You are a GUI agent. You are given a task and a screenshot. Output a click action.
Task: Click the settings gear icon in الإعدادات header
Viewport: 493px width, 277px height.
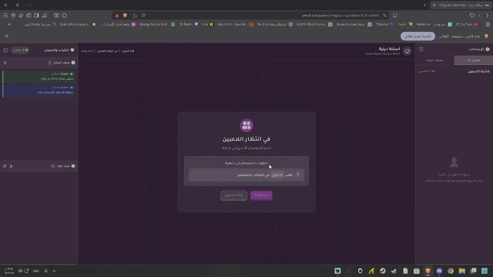tap(488, 49)
